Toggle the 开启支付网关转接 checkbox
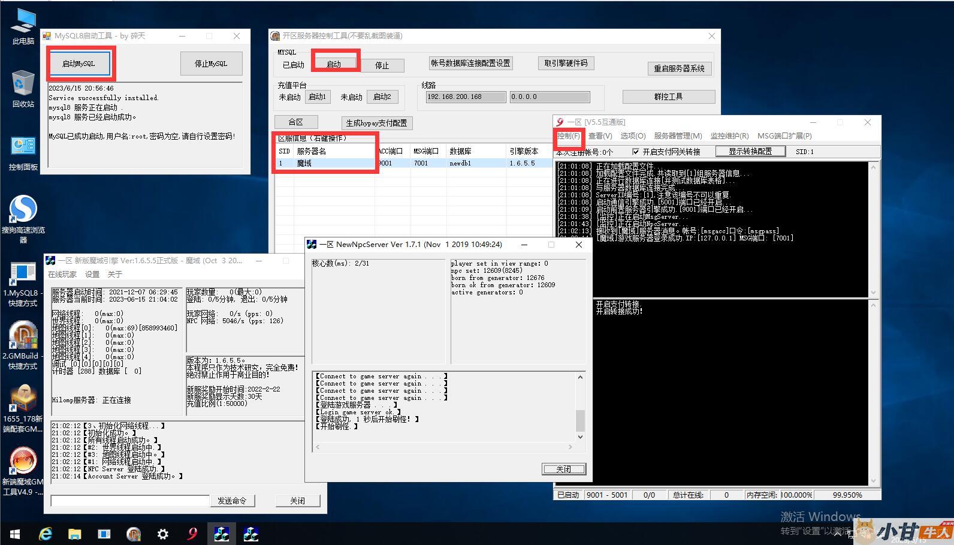The image size is (954, 545). pyautogui.click(x=636, y=152)
